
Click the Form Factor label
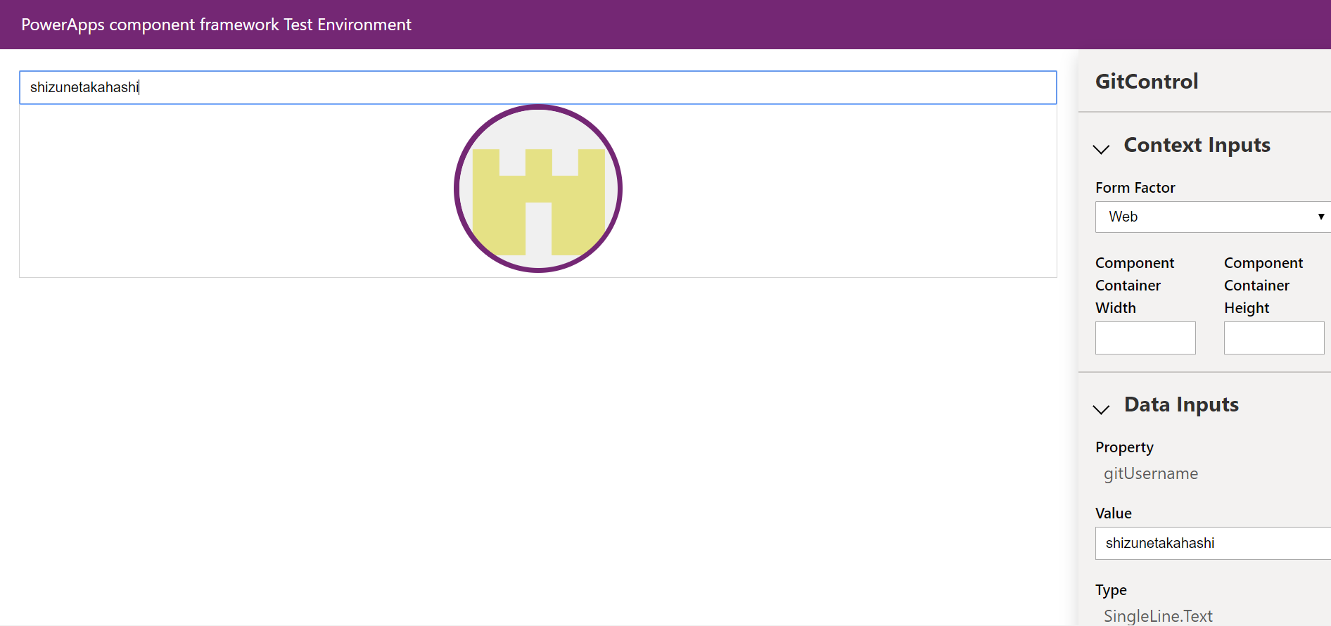(x=1135, y=188)
